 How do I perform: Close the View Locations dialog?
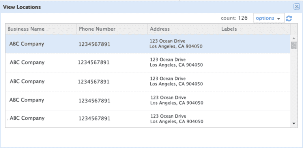tap(297, 7)
